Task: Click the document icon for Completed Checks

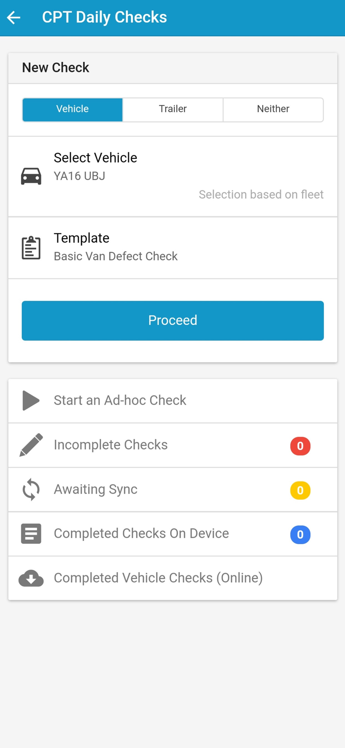Action: tap(31, 534)
